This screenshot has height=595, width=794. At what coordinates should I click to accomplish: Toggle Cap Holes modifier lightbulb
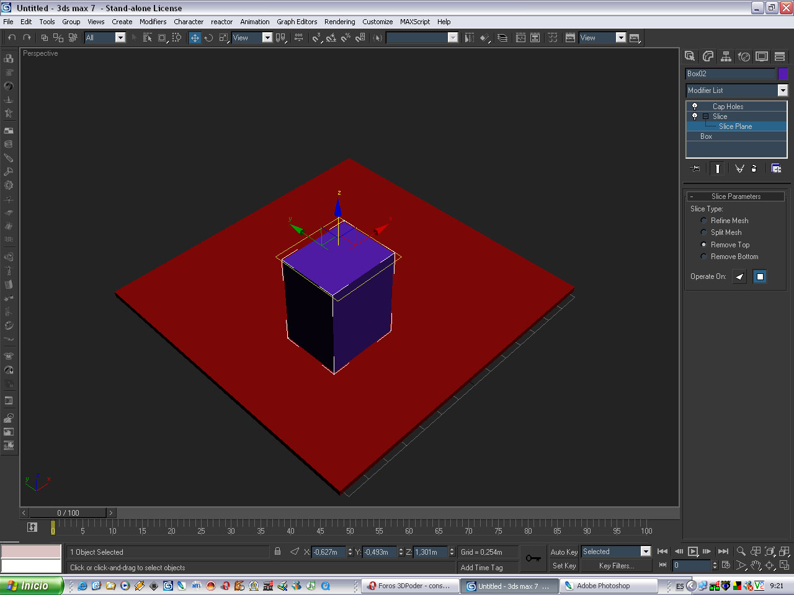[x=695, y=106]
